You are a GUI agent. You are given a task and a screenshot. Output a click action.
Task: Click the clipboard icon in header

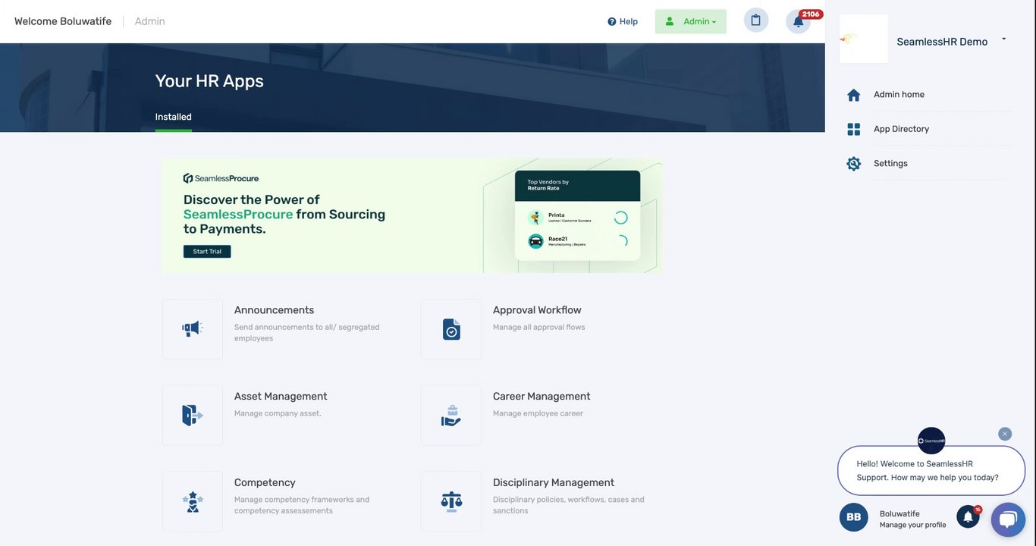pos(756,20)
